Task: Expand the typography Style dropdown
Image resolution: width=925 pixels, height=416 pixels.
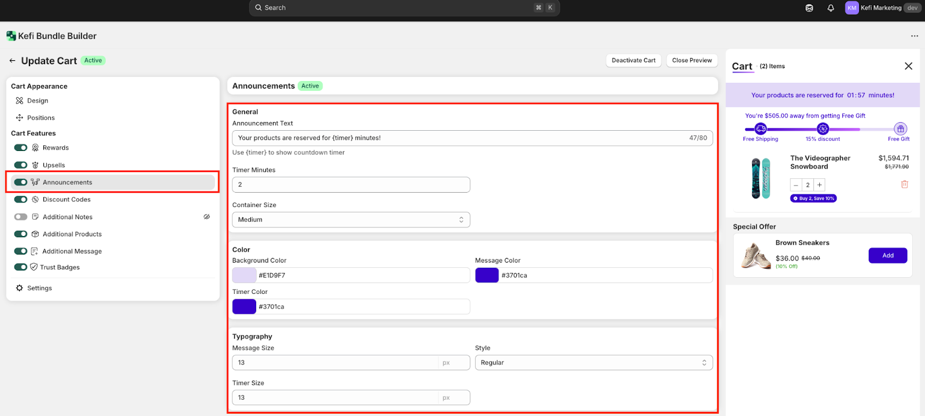Action: coord(593,363)
